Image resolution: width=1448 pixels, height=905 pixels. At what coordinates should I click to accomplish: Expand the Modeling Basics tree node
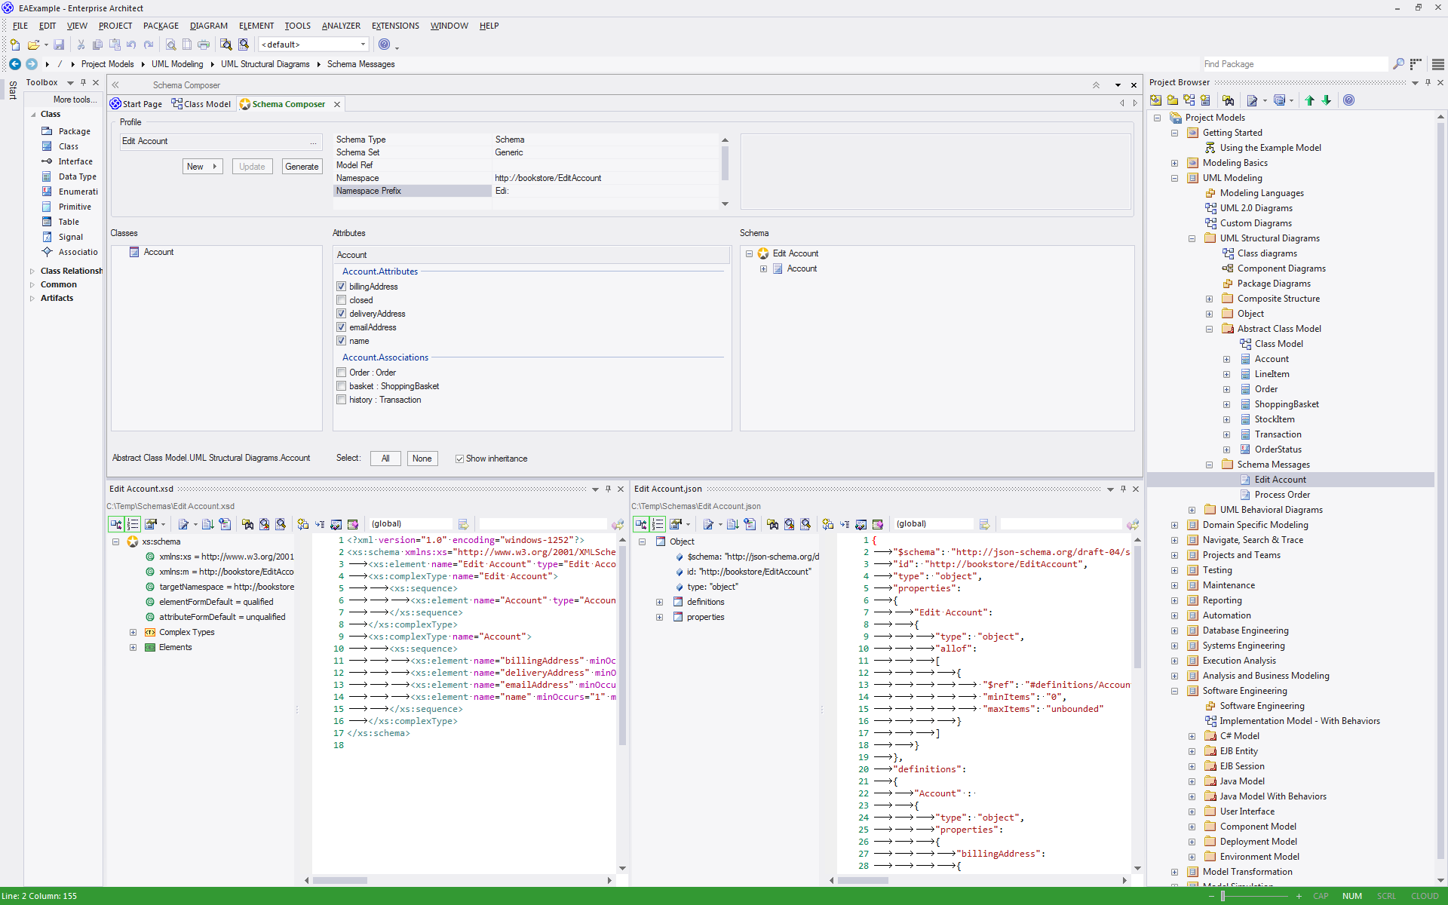click(1174, 163)
